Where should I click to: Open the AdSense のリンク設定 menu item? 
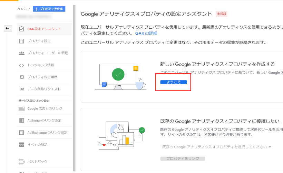coord(44,121)
